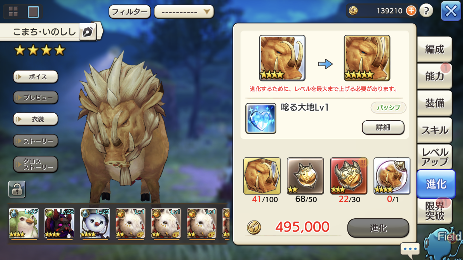Tap the blue heart skill icon

[261, 118]
